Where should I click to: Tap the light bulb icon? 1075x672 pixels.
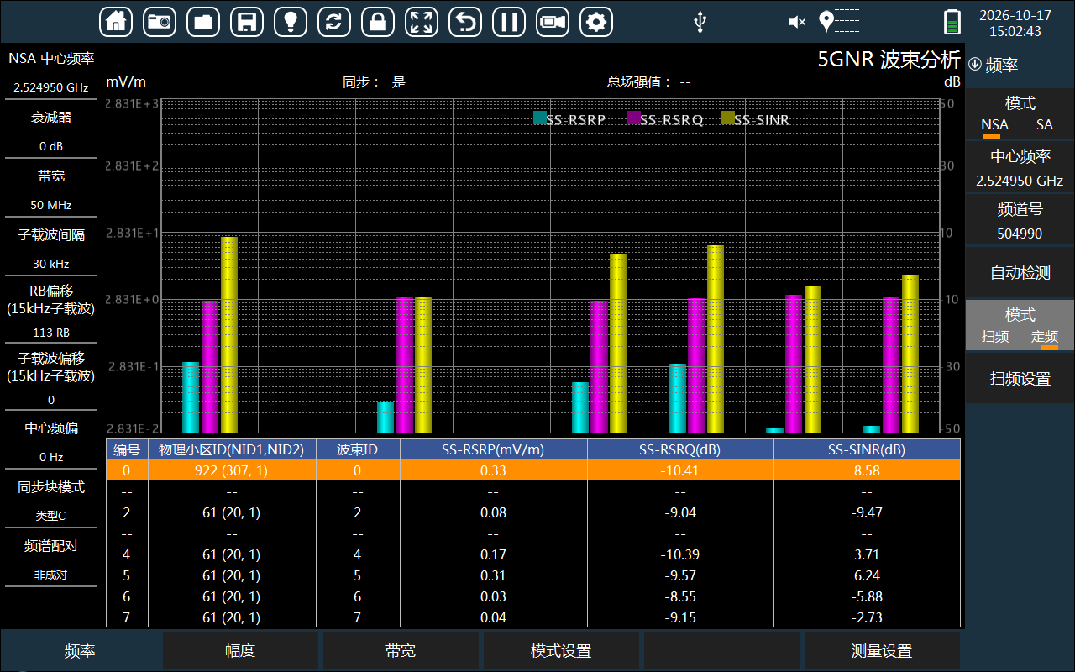pos(291,22)
